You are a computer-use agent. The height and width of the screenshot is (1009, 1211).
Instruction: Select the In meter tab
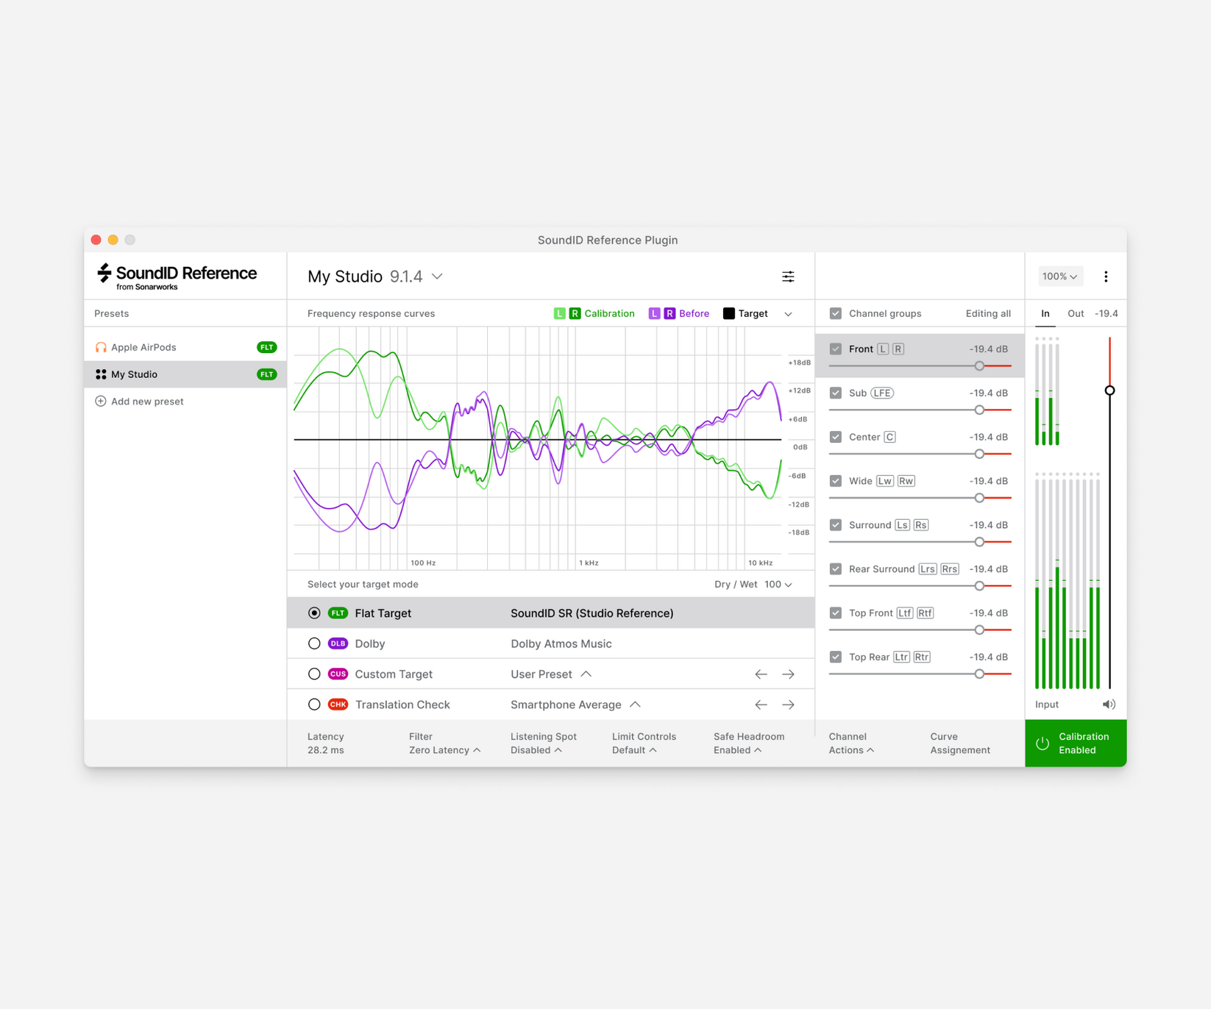(x=1044, y=313)
